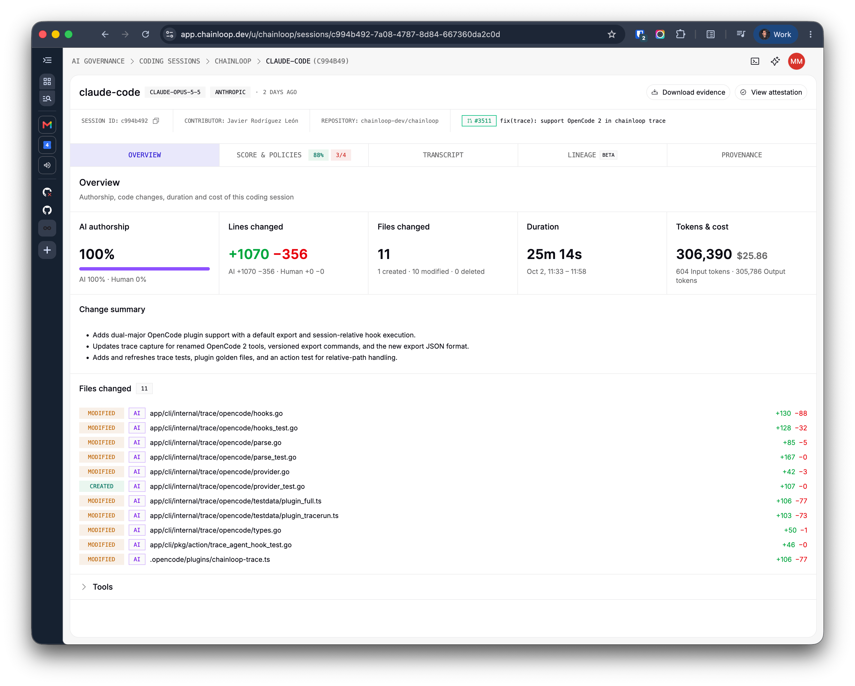
Task: Open the MM user avatar menu
Action: click(x=796, y=61)
